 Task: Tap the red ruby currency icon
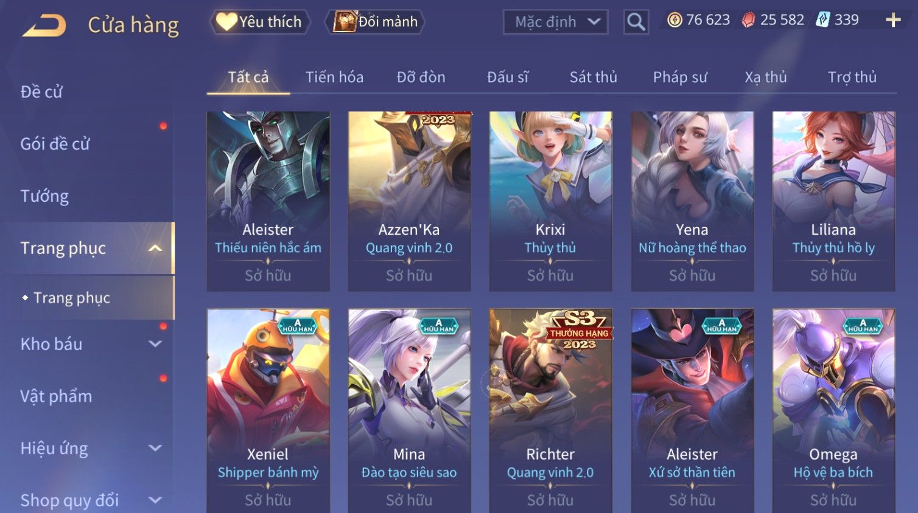pos(748,21)
